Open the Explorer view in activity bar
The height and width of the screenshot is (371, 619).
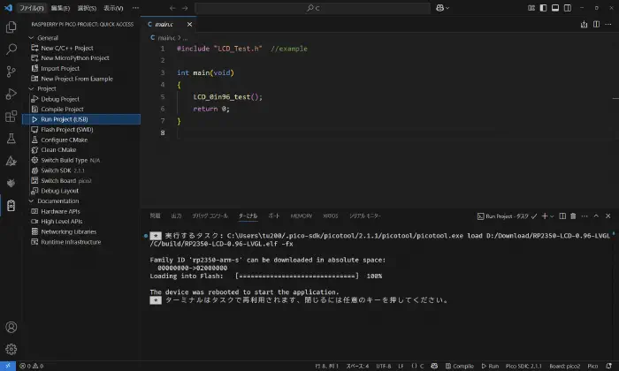pos(11,26)
